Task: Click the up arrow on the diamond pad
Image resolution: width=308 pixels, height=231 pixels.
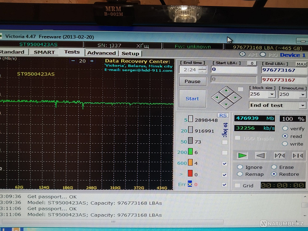Action: pyautogui.click(x=226, y=90)
